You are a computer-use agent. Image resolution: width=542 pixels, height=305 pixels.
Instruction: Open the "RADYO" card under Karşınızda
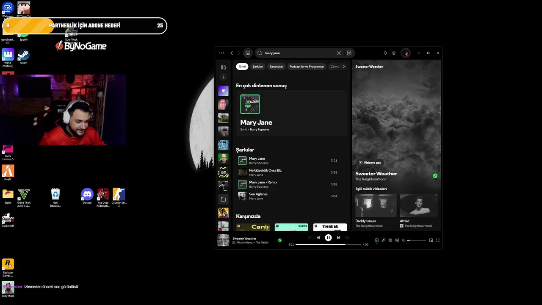pyautogui.click(x=291, y=227)
